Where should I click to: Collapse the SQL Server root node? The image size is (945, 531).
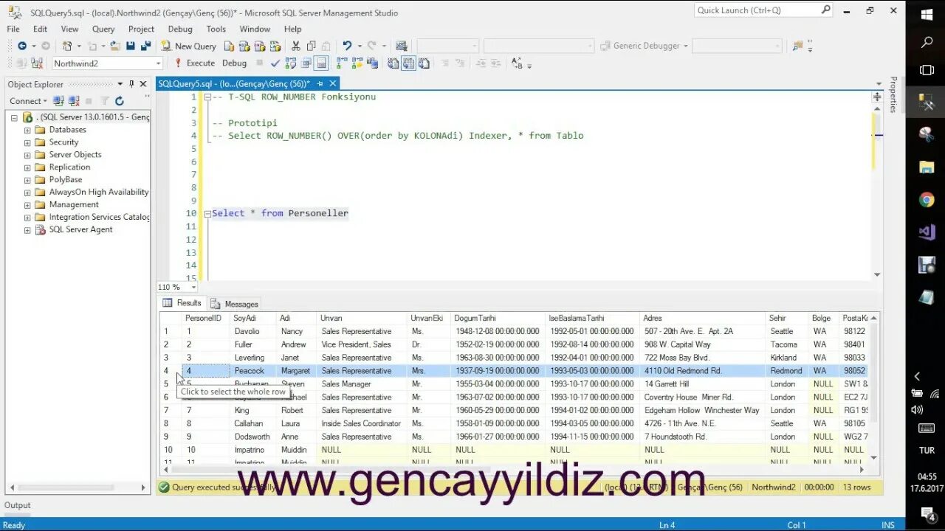[14, 117]
